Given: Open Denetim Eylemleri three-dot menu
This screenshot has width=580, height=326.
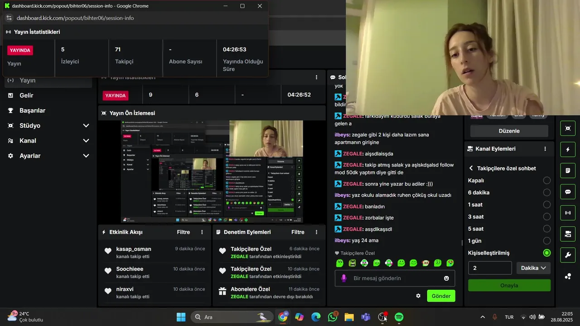Looking at the screenshot, I should coord(316,232).
